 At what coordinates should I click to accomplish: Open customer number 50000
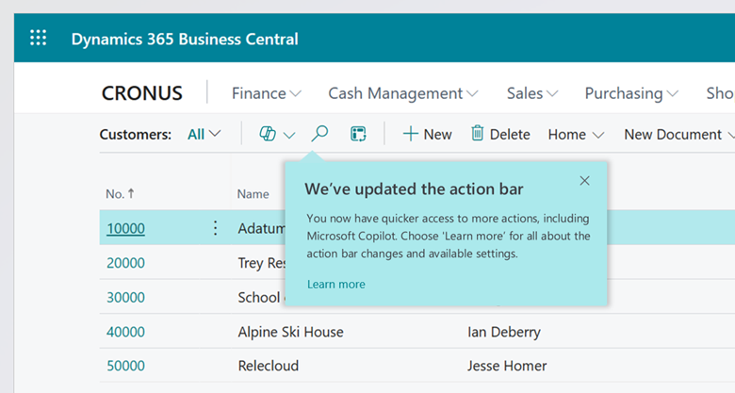[x=125, y=366]
